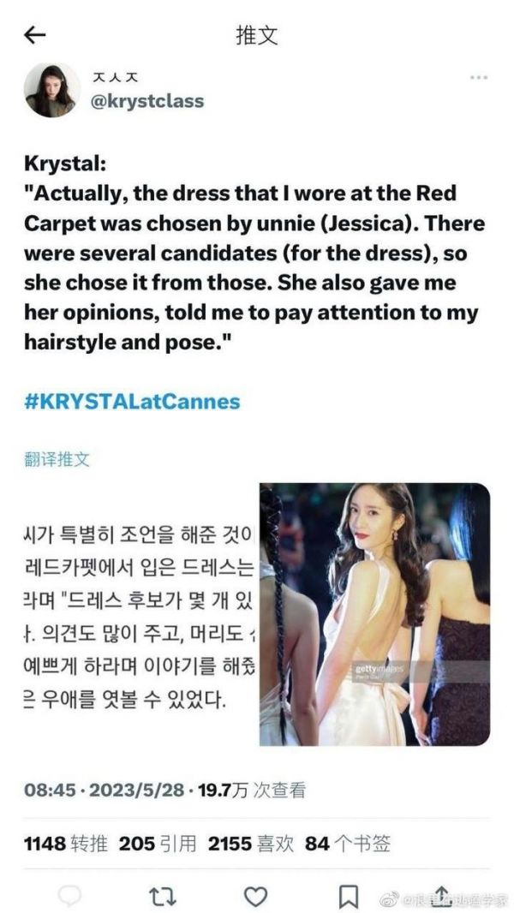Tap the 19.7万 次查看 view count

252,791
